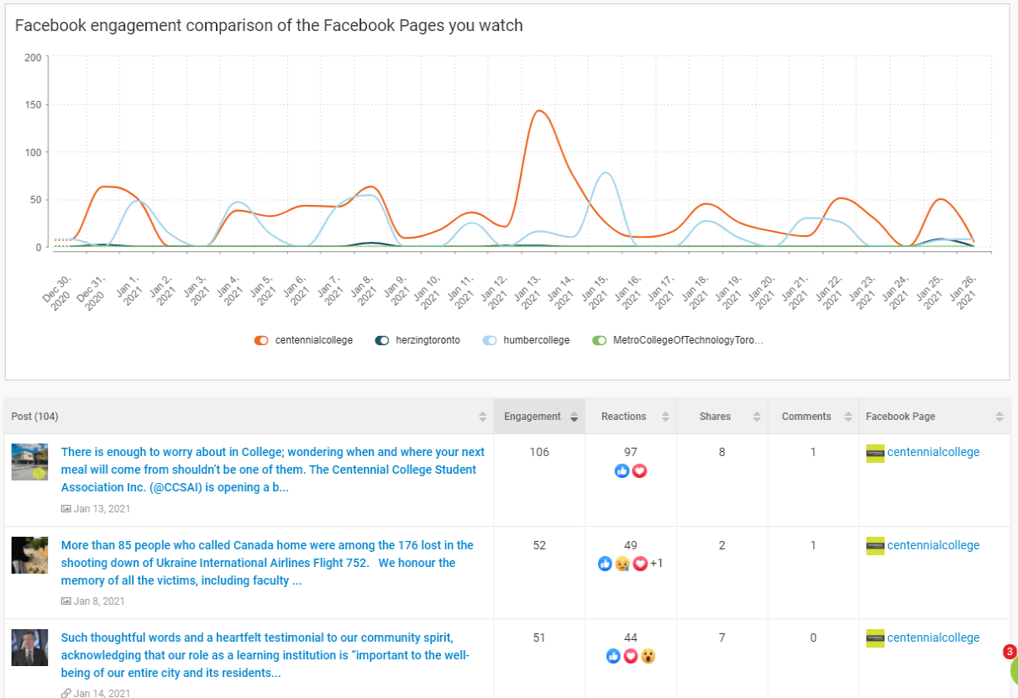Click thumbnail of the Jan 14 post

click(x=29, y=648)
